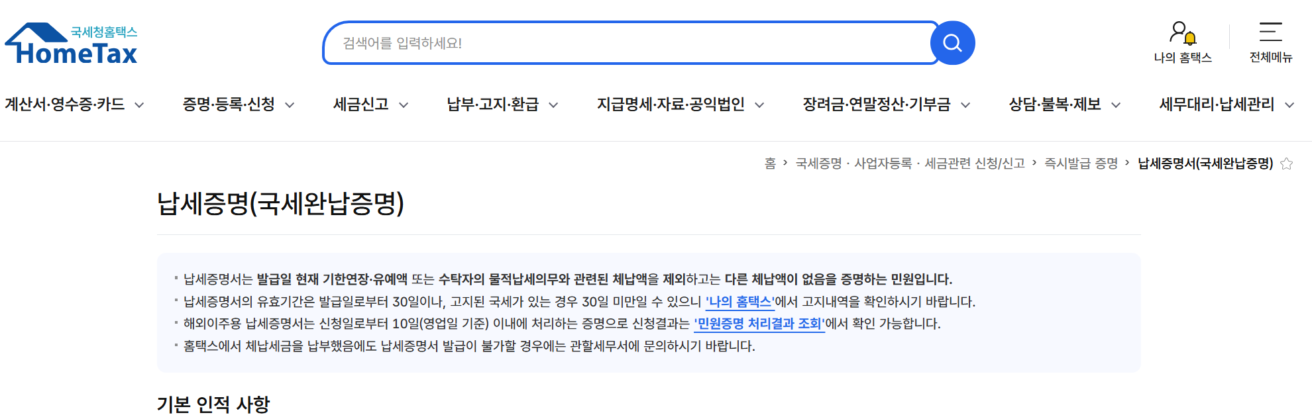Image resolution: width=1312 pixels, height=419 pixels.
Task: Click the search magnifier icon
Action: (x=952, y=42)
